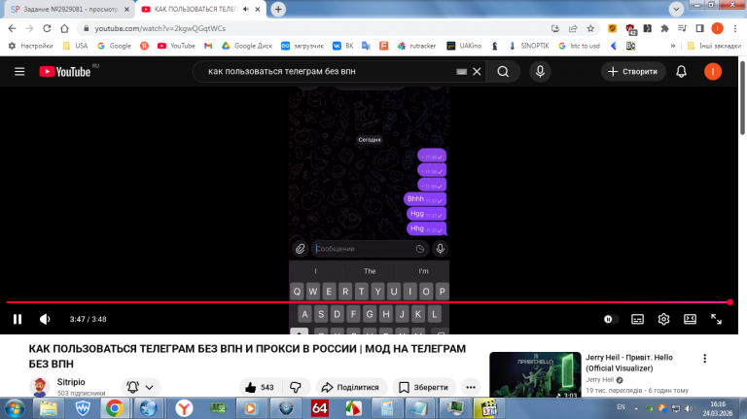The width and height of the screenshot is (747, 419).
Task: Open the system volume tray icon
Action: click(x=689, y=408)
